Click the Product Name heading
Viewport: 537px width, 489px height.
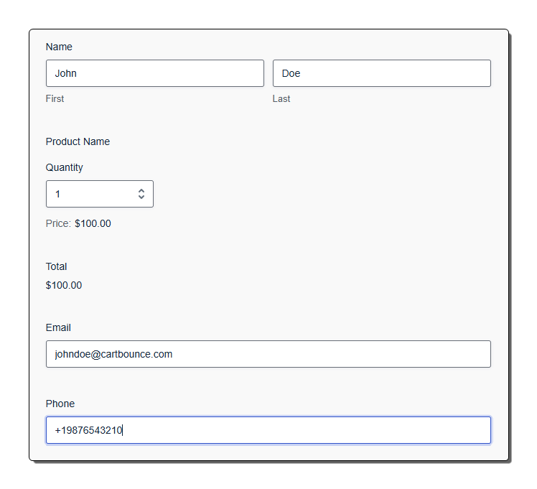coord(78,141)
